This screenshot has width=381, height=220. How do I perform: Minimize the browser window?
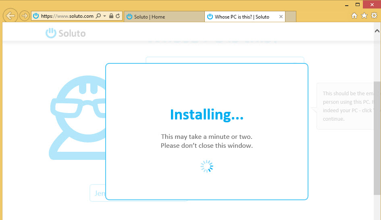[x=347, y=5]
